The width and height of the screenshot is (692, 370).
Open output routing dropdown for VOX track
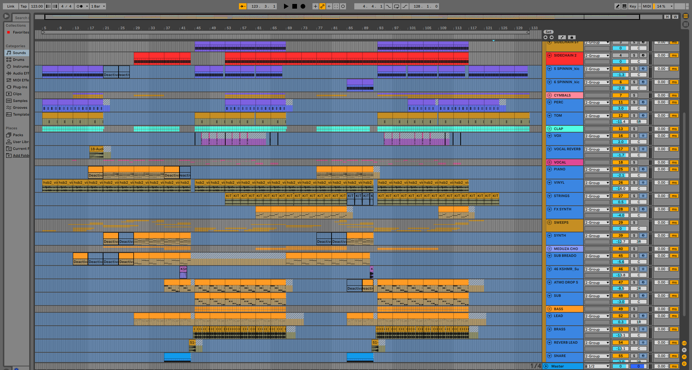click(x=597, y=136)
